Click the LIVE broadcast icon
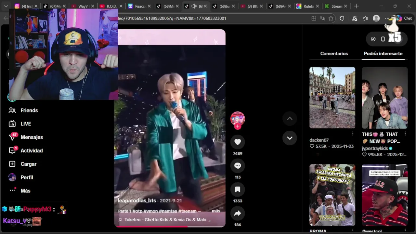This screenshot has height=234, width=416. click(12, 124)
